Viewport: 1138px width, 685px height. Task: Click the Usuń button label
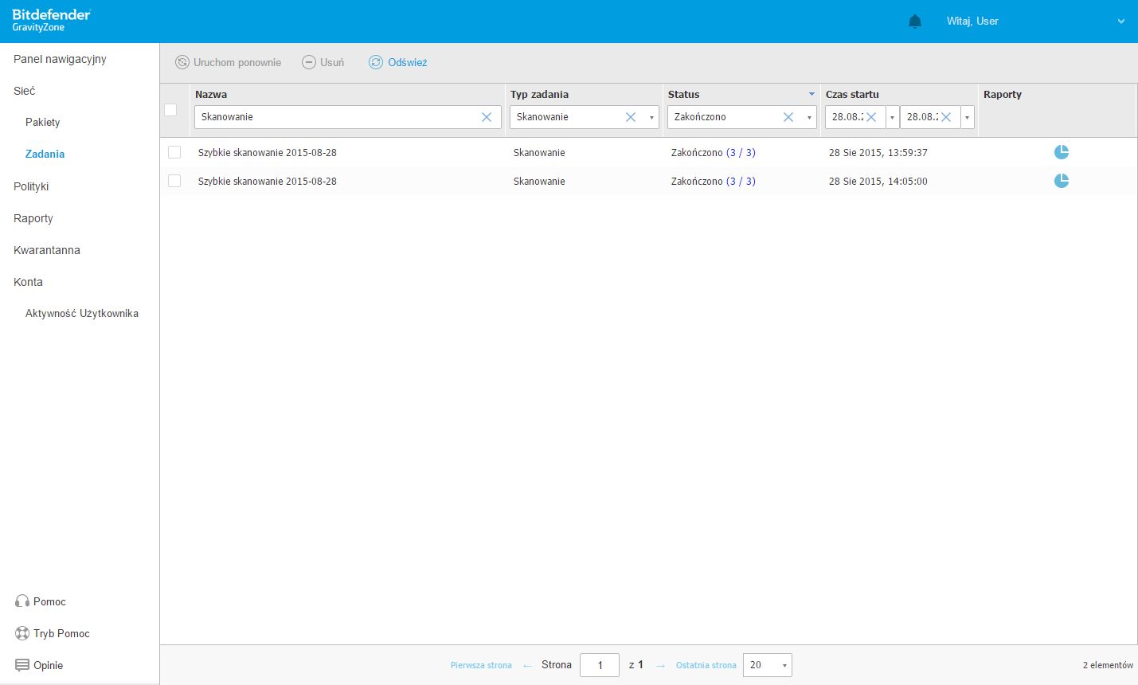pyautogui.click(x=332, y=62)
